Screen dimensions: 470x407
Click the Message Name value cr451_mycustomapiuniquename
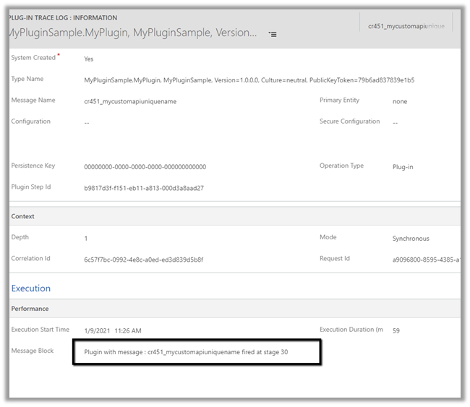[x=130, y=101]
